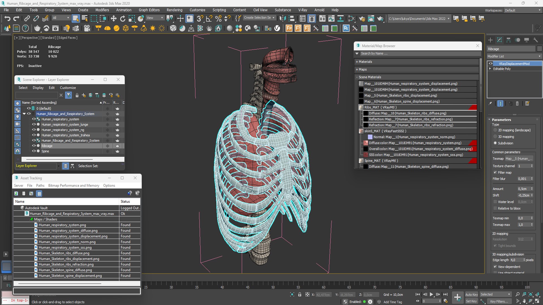The height and width of the screenshot is (305, 543).
Task: Toggle VRayDisplacementMod modifier eye
Action: coord(491,64)
